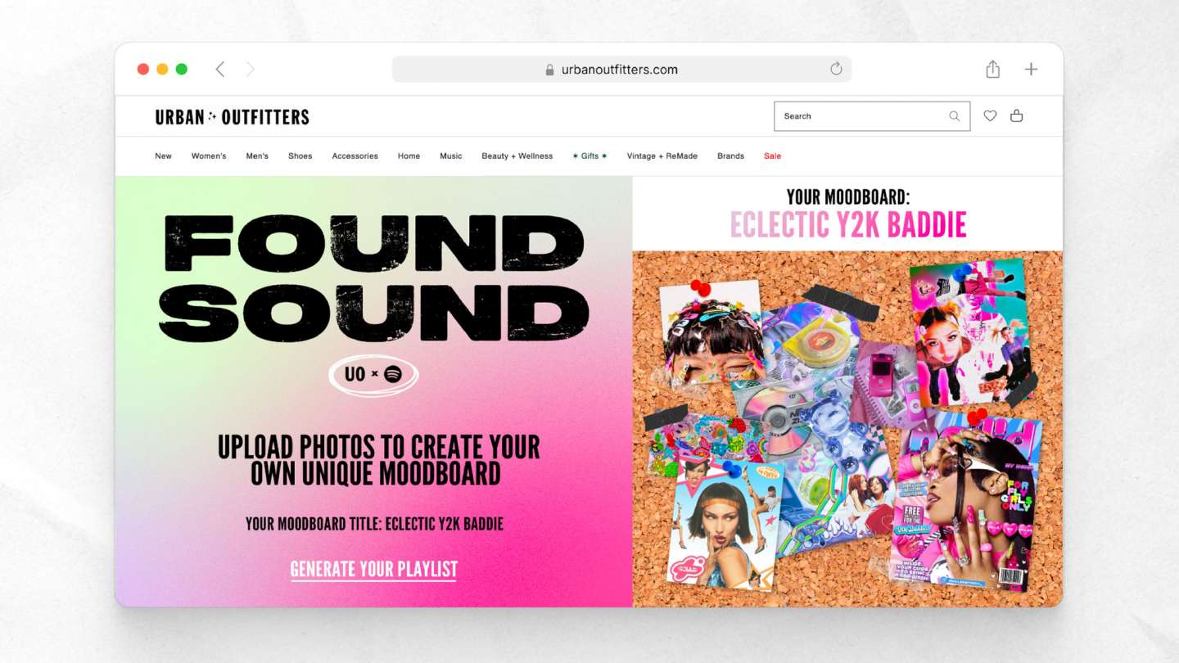Open the red Sale link
This screenshot has width=1179, height=663.
[x=772, y=156]
